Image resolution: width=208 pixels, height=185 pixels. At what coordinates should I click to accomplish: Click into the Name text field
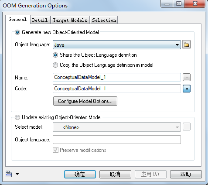click(x=117, y=77)
